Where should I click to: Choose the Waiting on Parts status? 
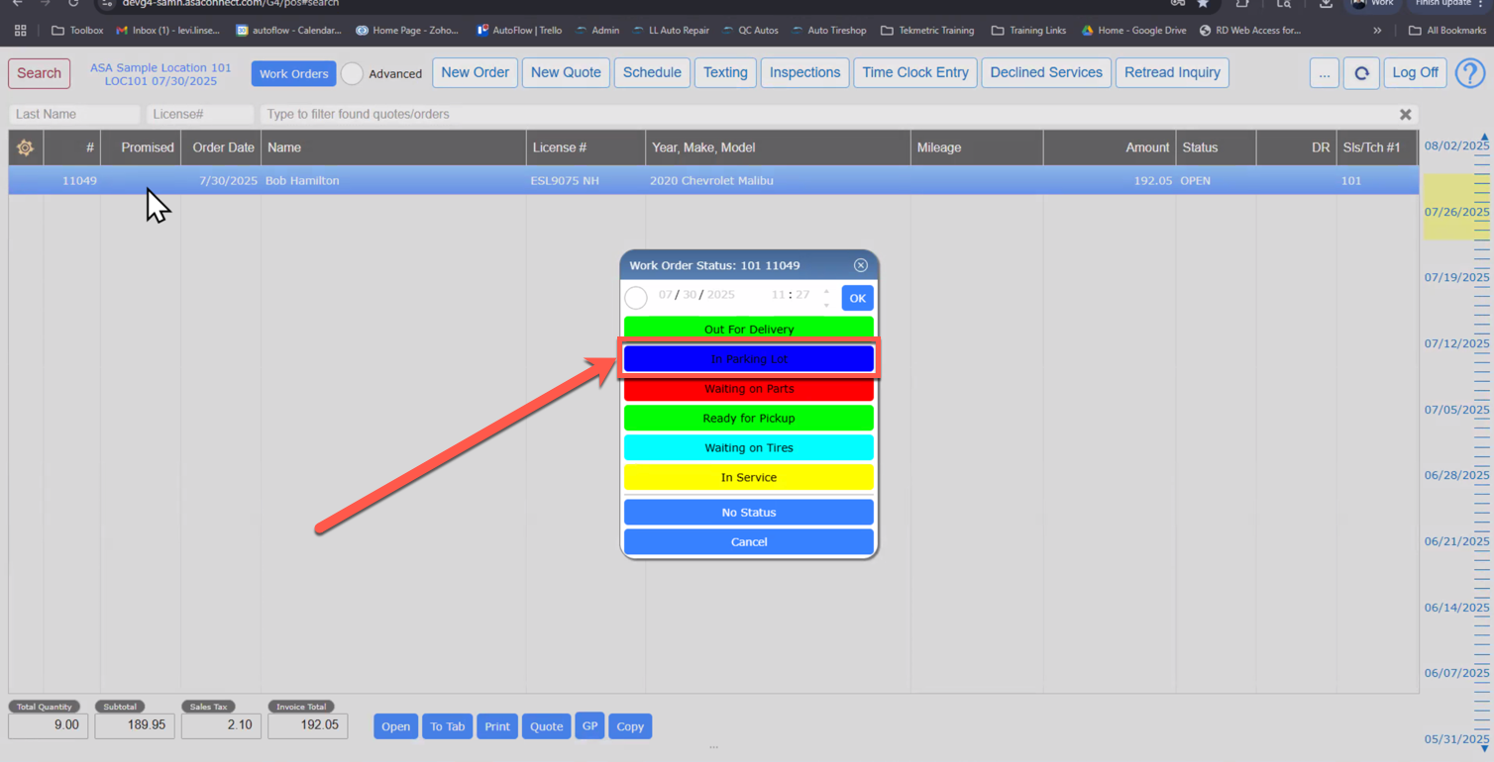pos(749,389)
